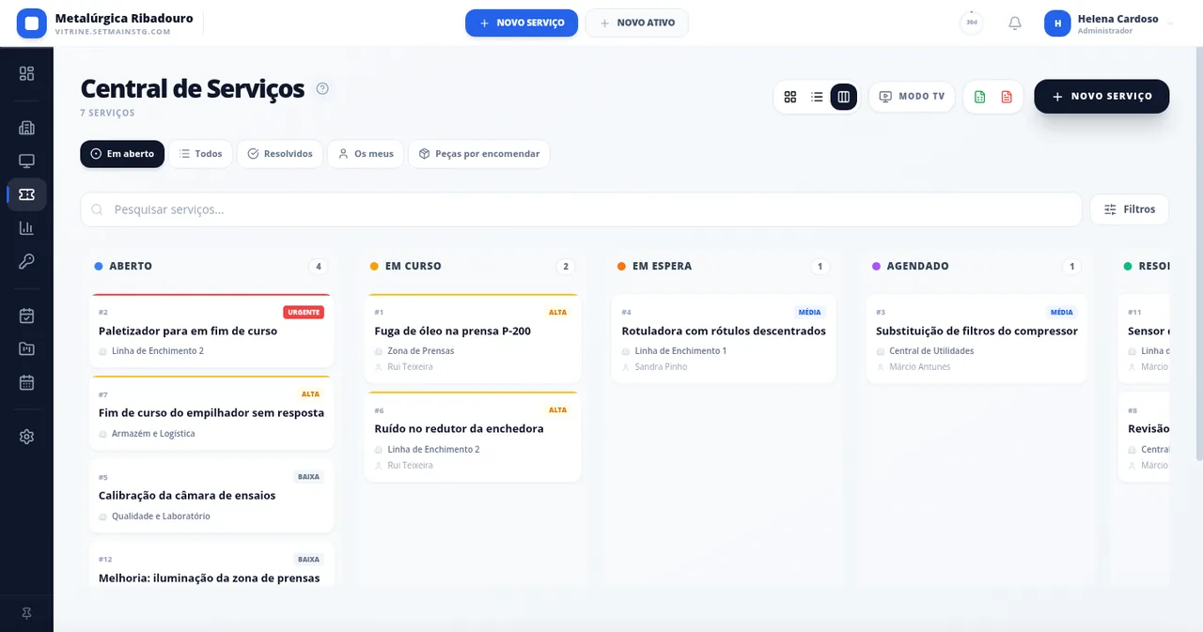This screenshot has height=632, width=1203.
Task: Open card Calibração da câmara de ensaios
Action: [211, 496]
